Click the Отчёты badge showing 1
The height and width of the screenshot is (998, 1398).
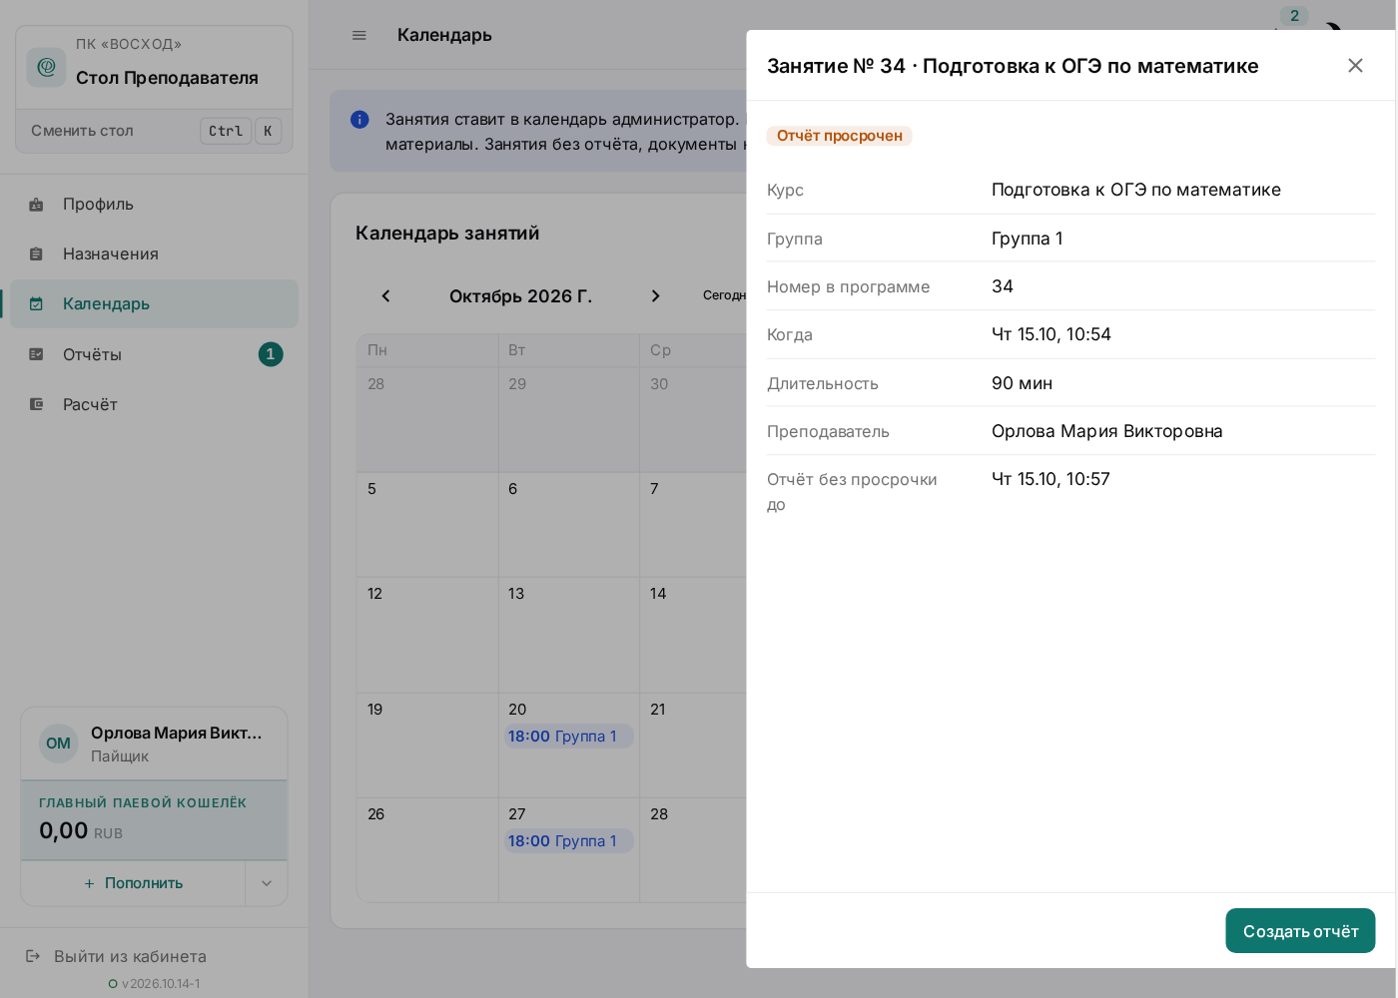[x=271, y=354]
